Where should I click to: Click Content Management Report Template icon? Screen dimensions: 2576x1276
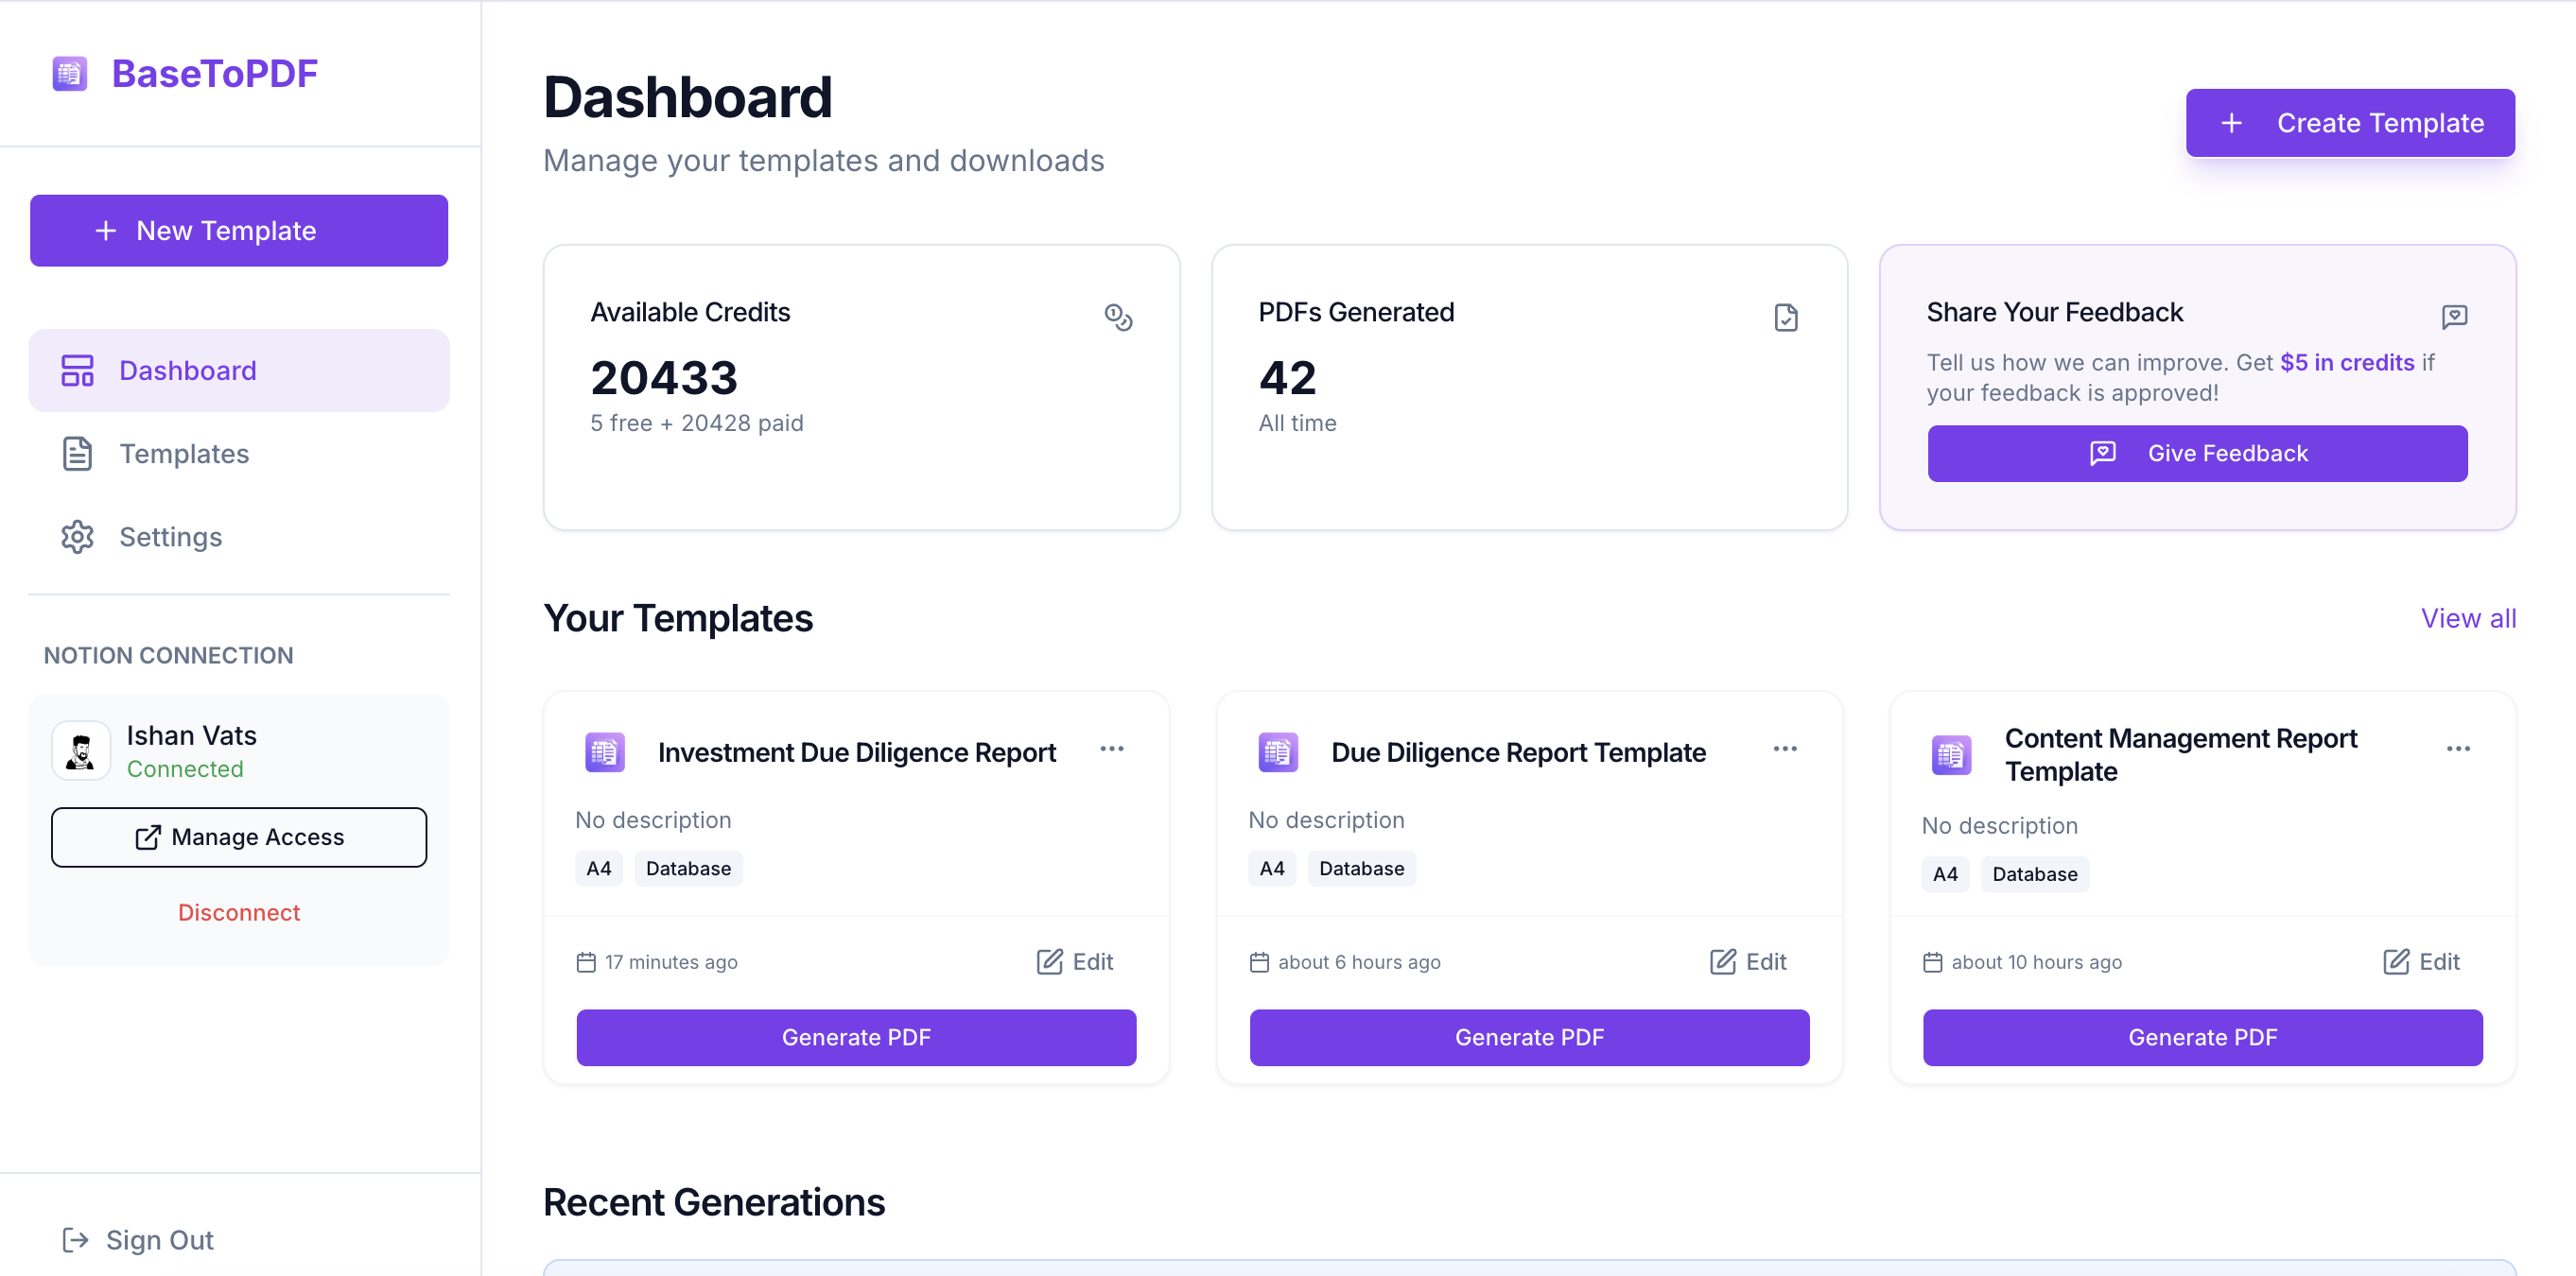pos(1951,755)
